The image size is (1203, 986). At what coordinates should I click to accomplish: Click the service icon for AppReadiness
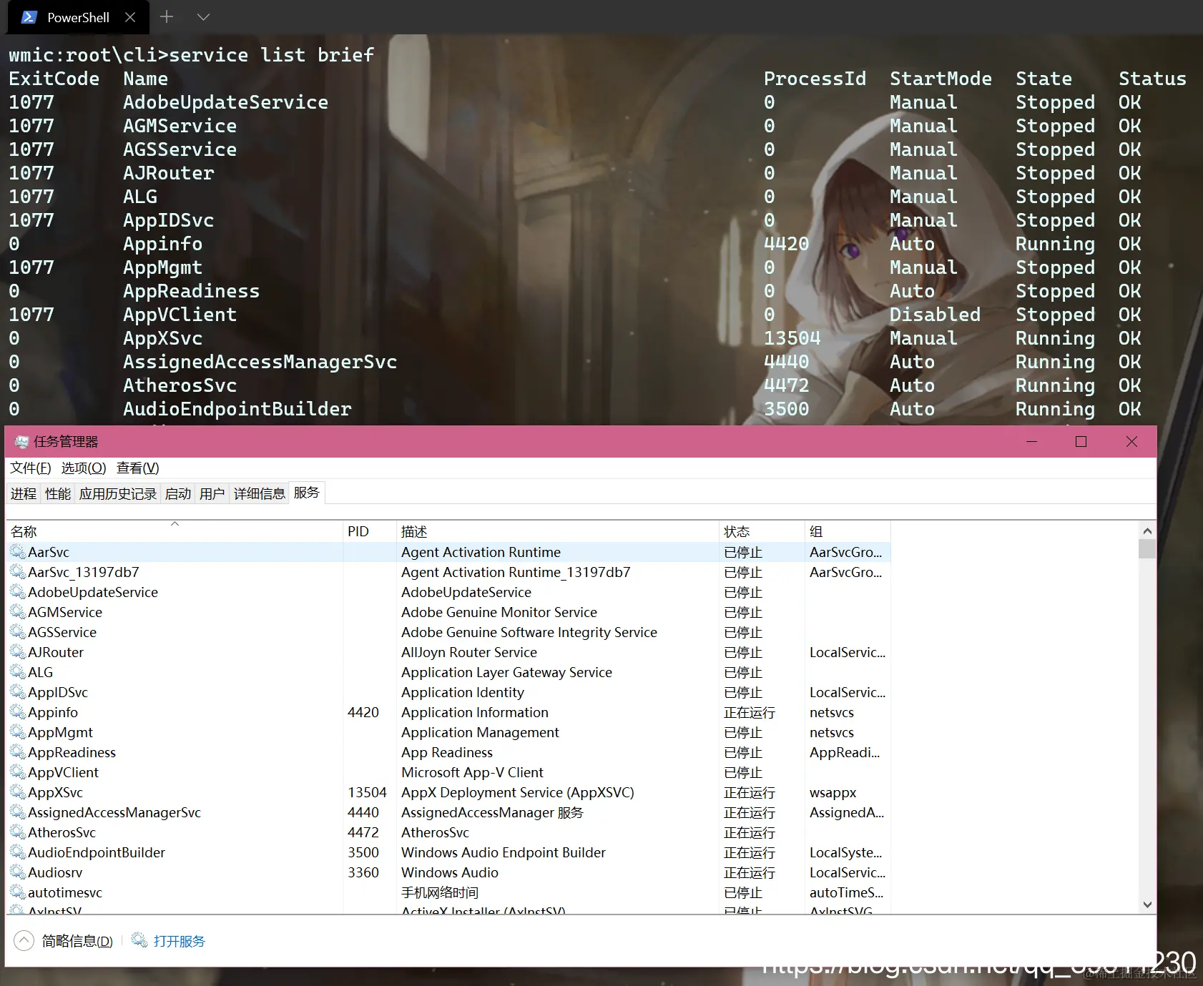coord(18,752)
